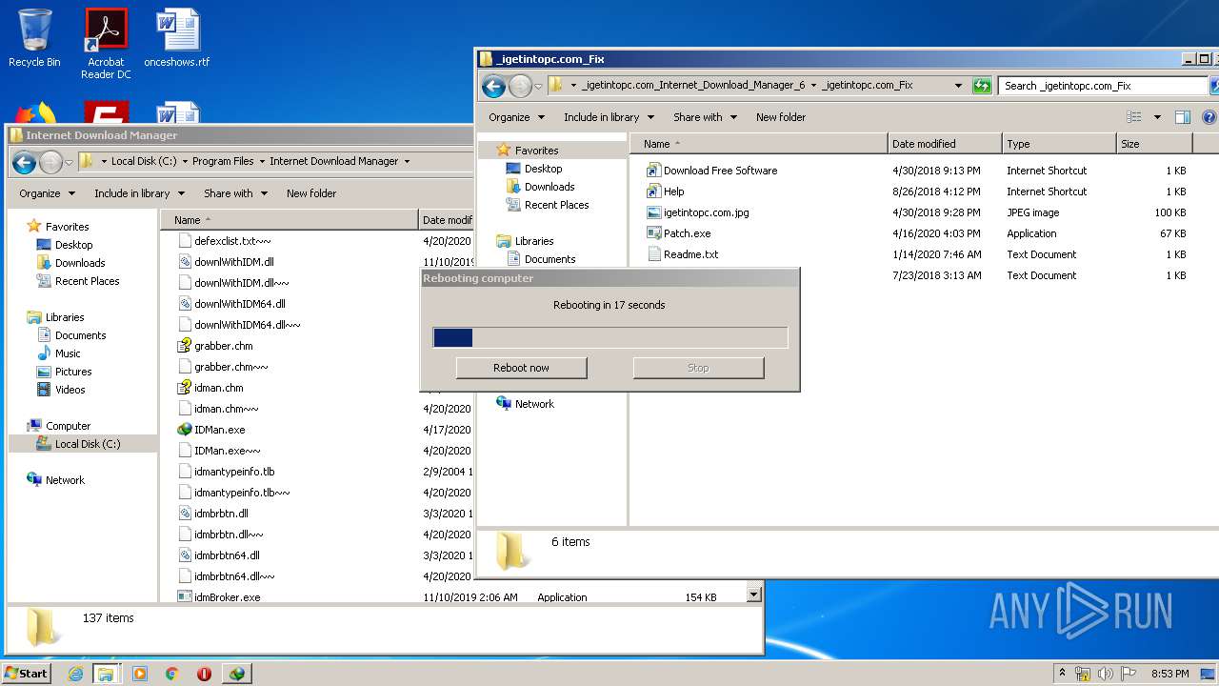1219x686 pixels.
Task: Open Organize menu in _igetintopc.com_Fix window
Action: pos(516,117)
